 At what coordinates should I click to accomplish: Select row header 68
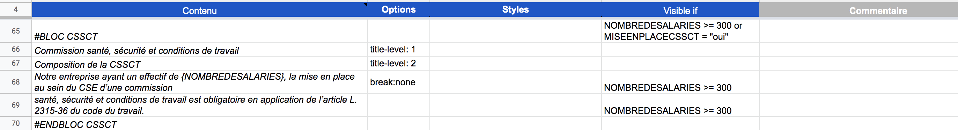click(16, 82)
